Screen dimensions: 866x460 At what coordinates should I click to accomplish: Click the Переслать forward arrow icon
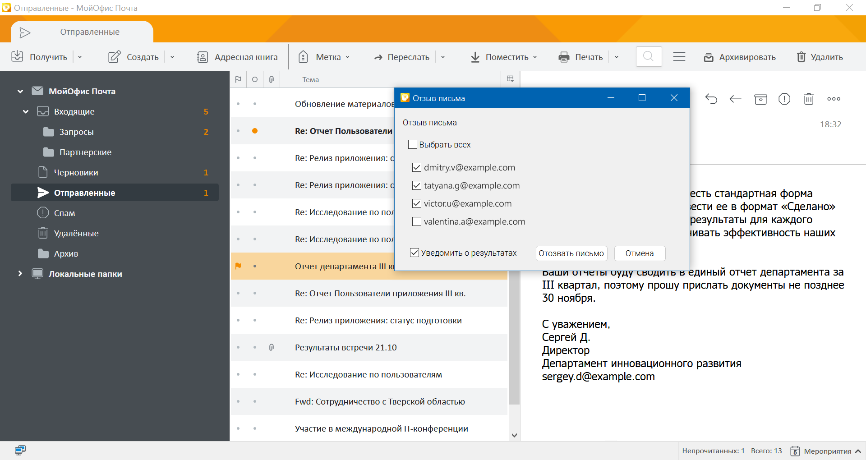pos(378,57)
